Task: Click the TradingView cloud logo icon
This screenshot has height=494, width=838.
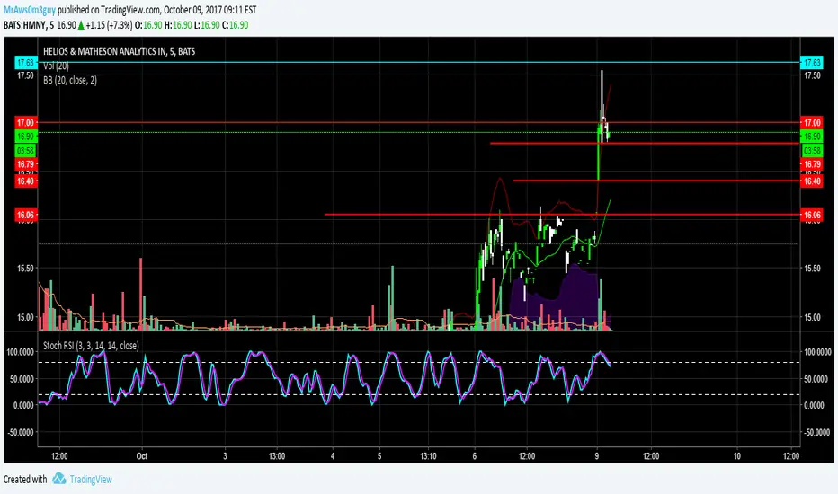Action: tap(58, 479)
